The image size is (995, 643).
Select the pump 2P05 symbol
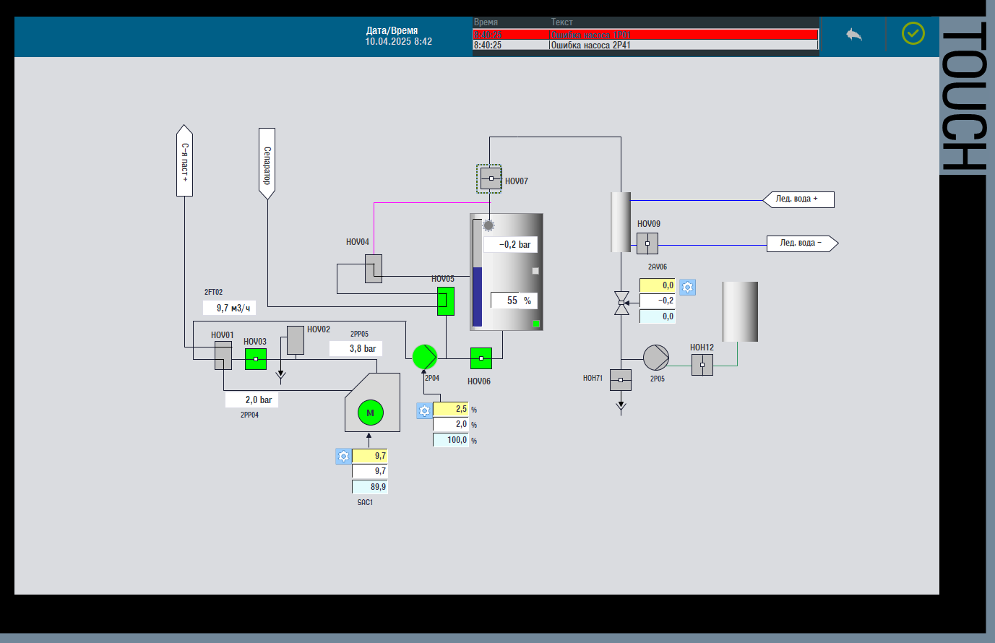(x=655, y=358)
